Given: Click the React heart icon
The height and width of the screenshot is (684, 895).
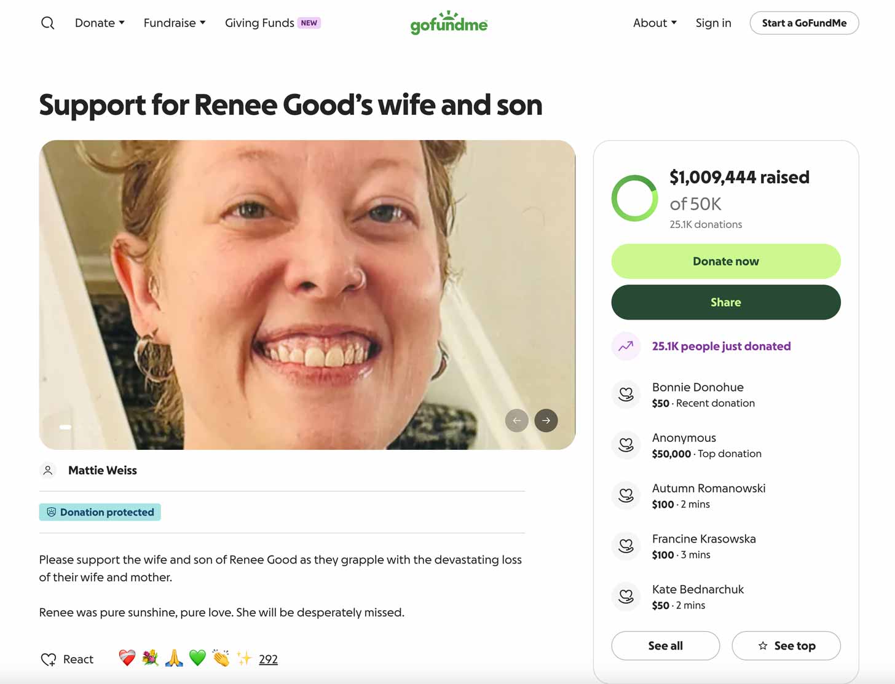Looking at the screenshot, I should click(49, 659).
